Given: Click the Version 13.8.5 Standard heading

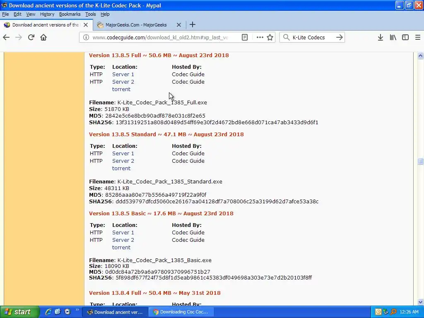Looking at the screenshot, I should [166, 135].
